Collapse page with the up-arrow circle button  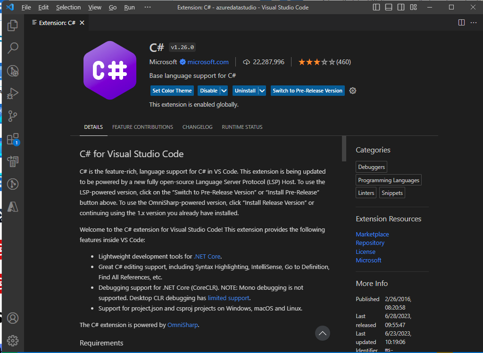click(x=323, y=333)
